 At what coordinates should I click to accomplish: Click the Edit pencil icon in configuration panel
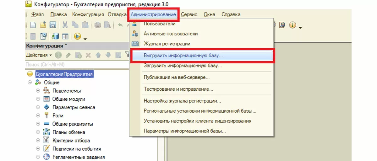68,55
